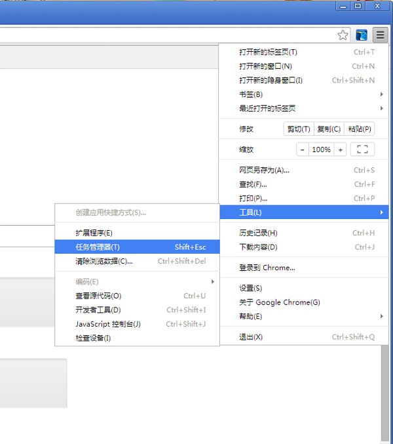393x444 pixels.
Task: Click the 100% zoom value
Action: [x=322, y=150]
